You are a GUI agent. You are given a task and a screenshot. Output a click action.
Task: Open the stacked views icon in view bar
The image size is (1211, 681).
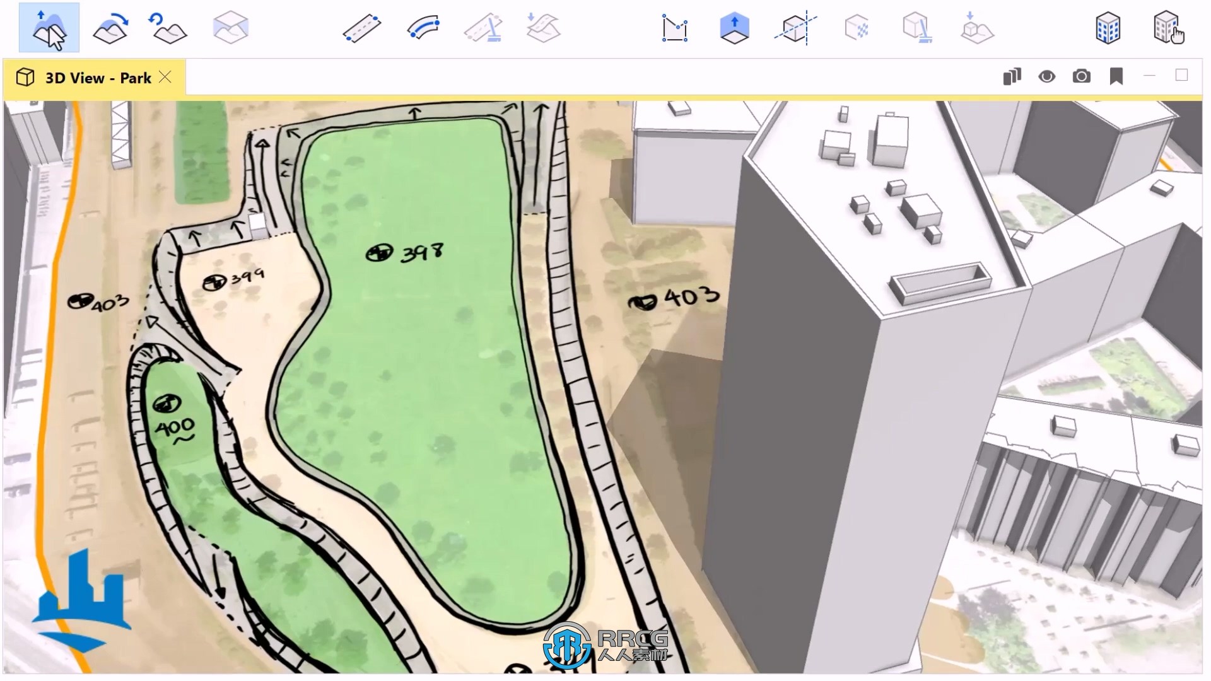point(1012,77)
